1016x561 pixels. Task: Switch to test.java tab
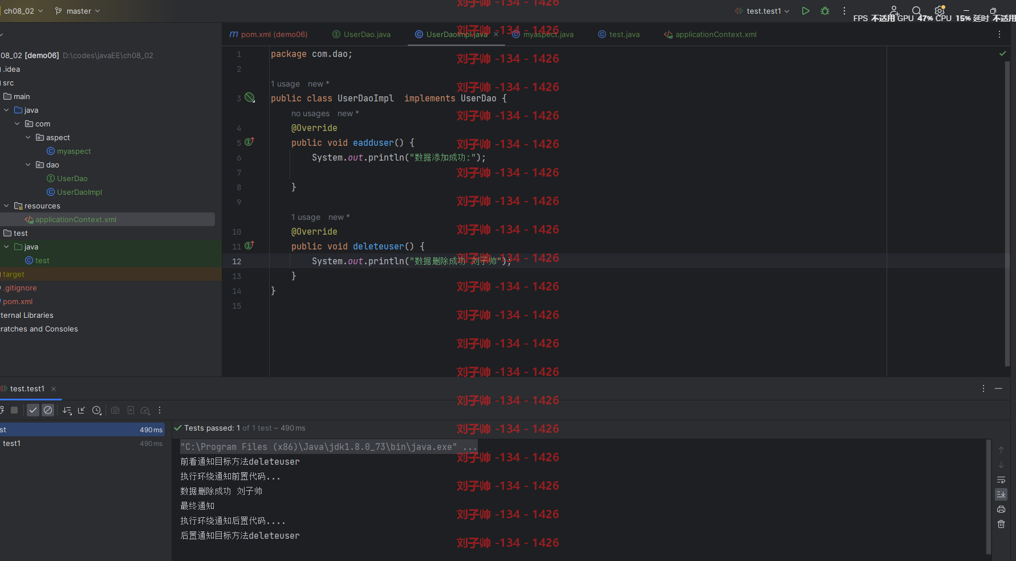click(619, 34)
